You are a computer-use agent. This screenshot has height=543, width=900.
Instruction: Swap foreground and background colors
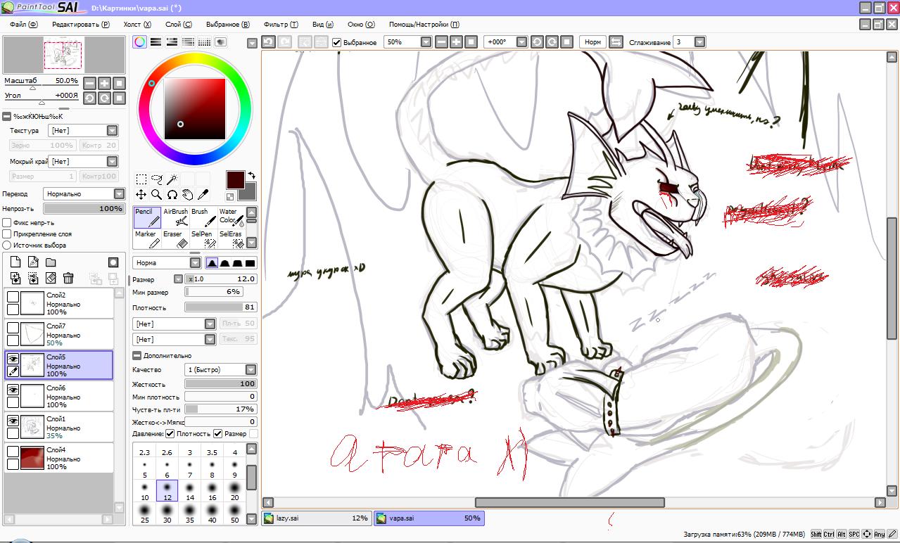[251, 175]
